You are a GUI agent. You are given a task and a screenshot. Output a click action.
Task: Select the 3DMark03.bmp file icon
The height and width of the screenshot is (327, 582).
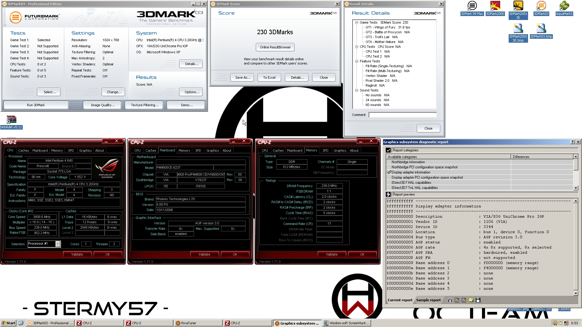click(x=541, y=31)
